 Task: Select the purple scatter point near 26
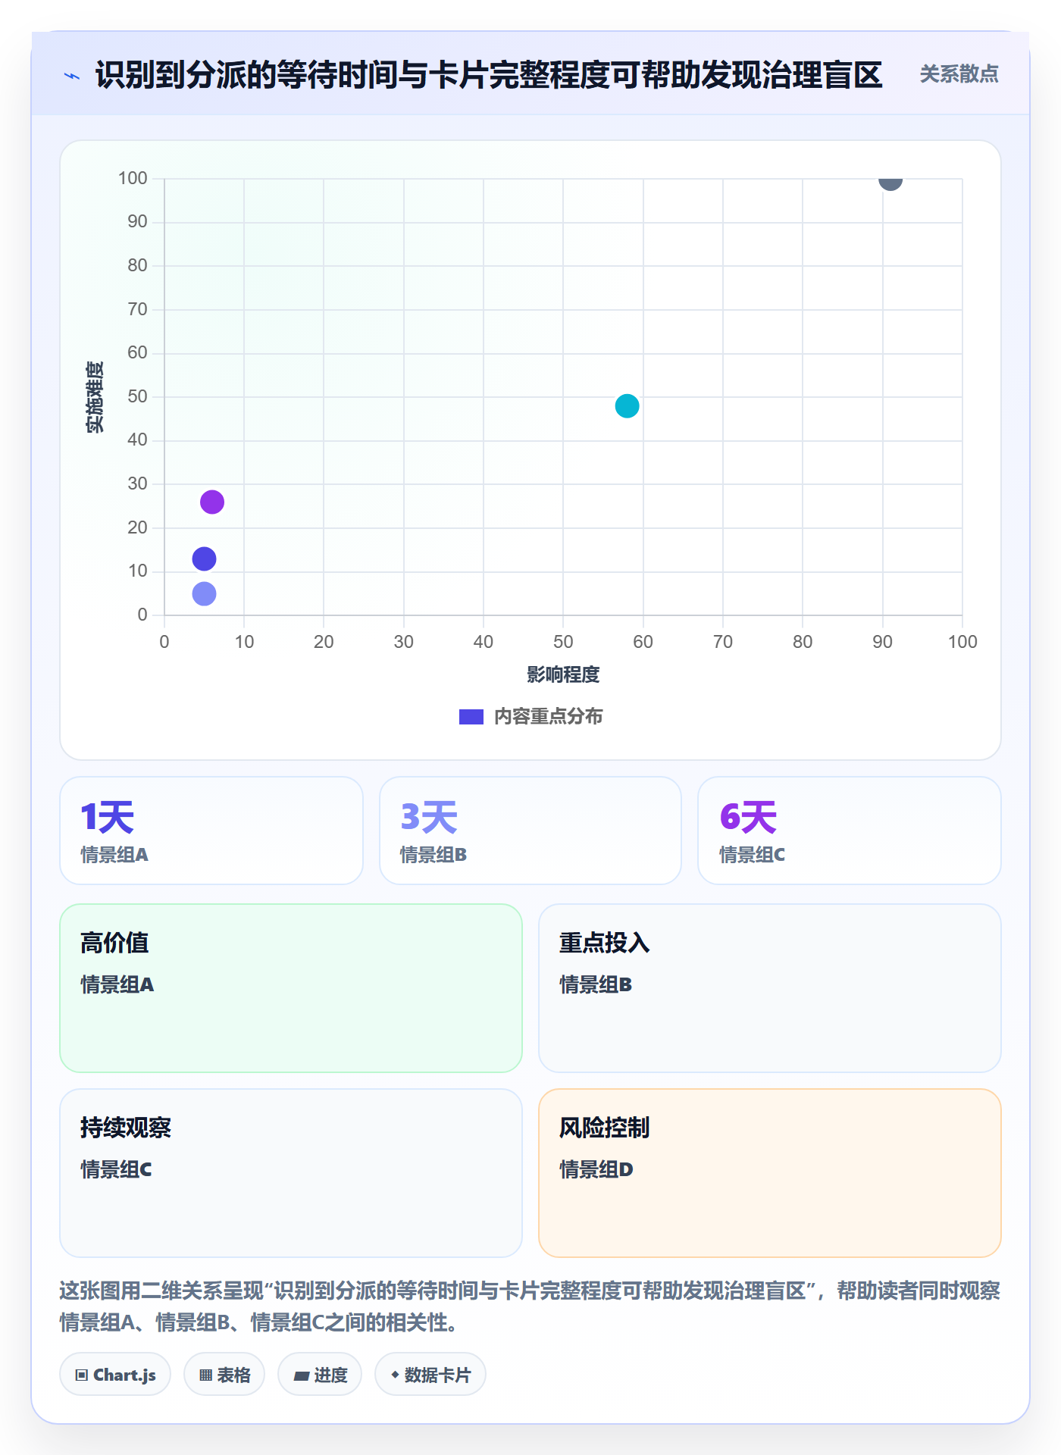211,502
